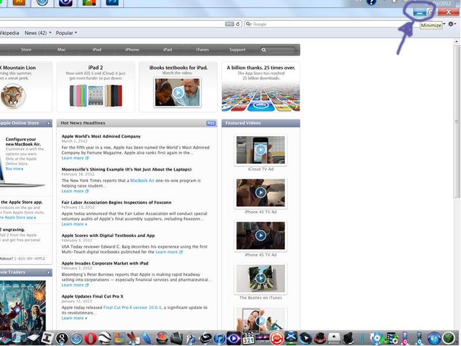This screenshot has width=461, height=346.
Task: Open the red PDF converter dock icon
Action: (277, 339)
